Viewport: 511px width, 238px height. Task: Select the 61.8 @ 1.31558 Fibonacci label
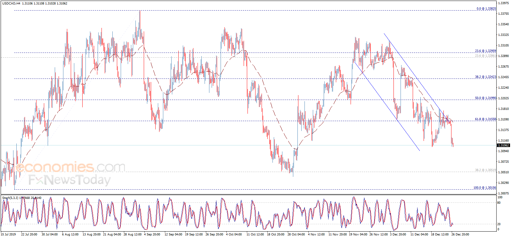485,119
